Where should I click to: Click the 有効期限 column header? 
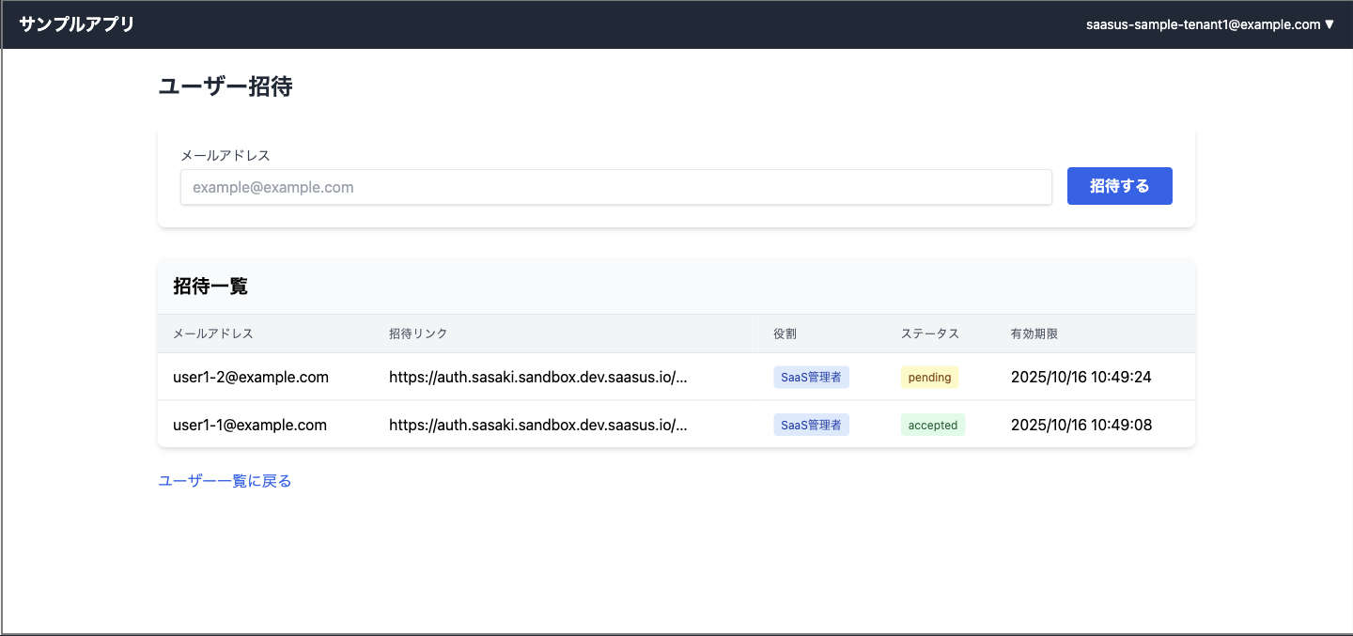tap(1034, 334)
